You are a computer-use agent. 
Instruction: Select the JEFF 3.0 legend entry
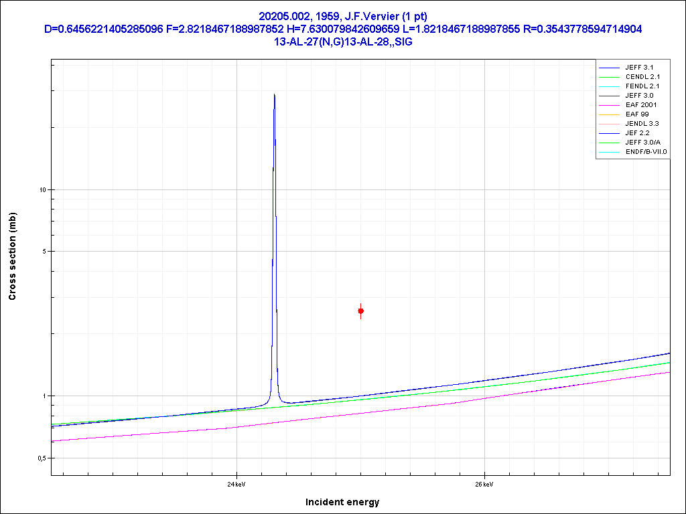point(638,96)
